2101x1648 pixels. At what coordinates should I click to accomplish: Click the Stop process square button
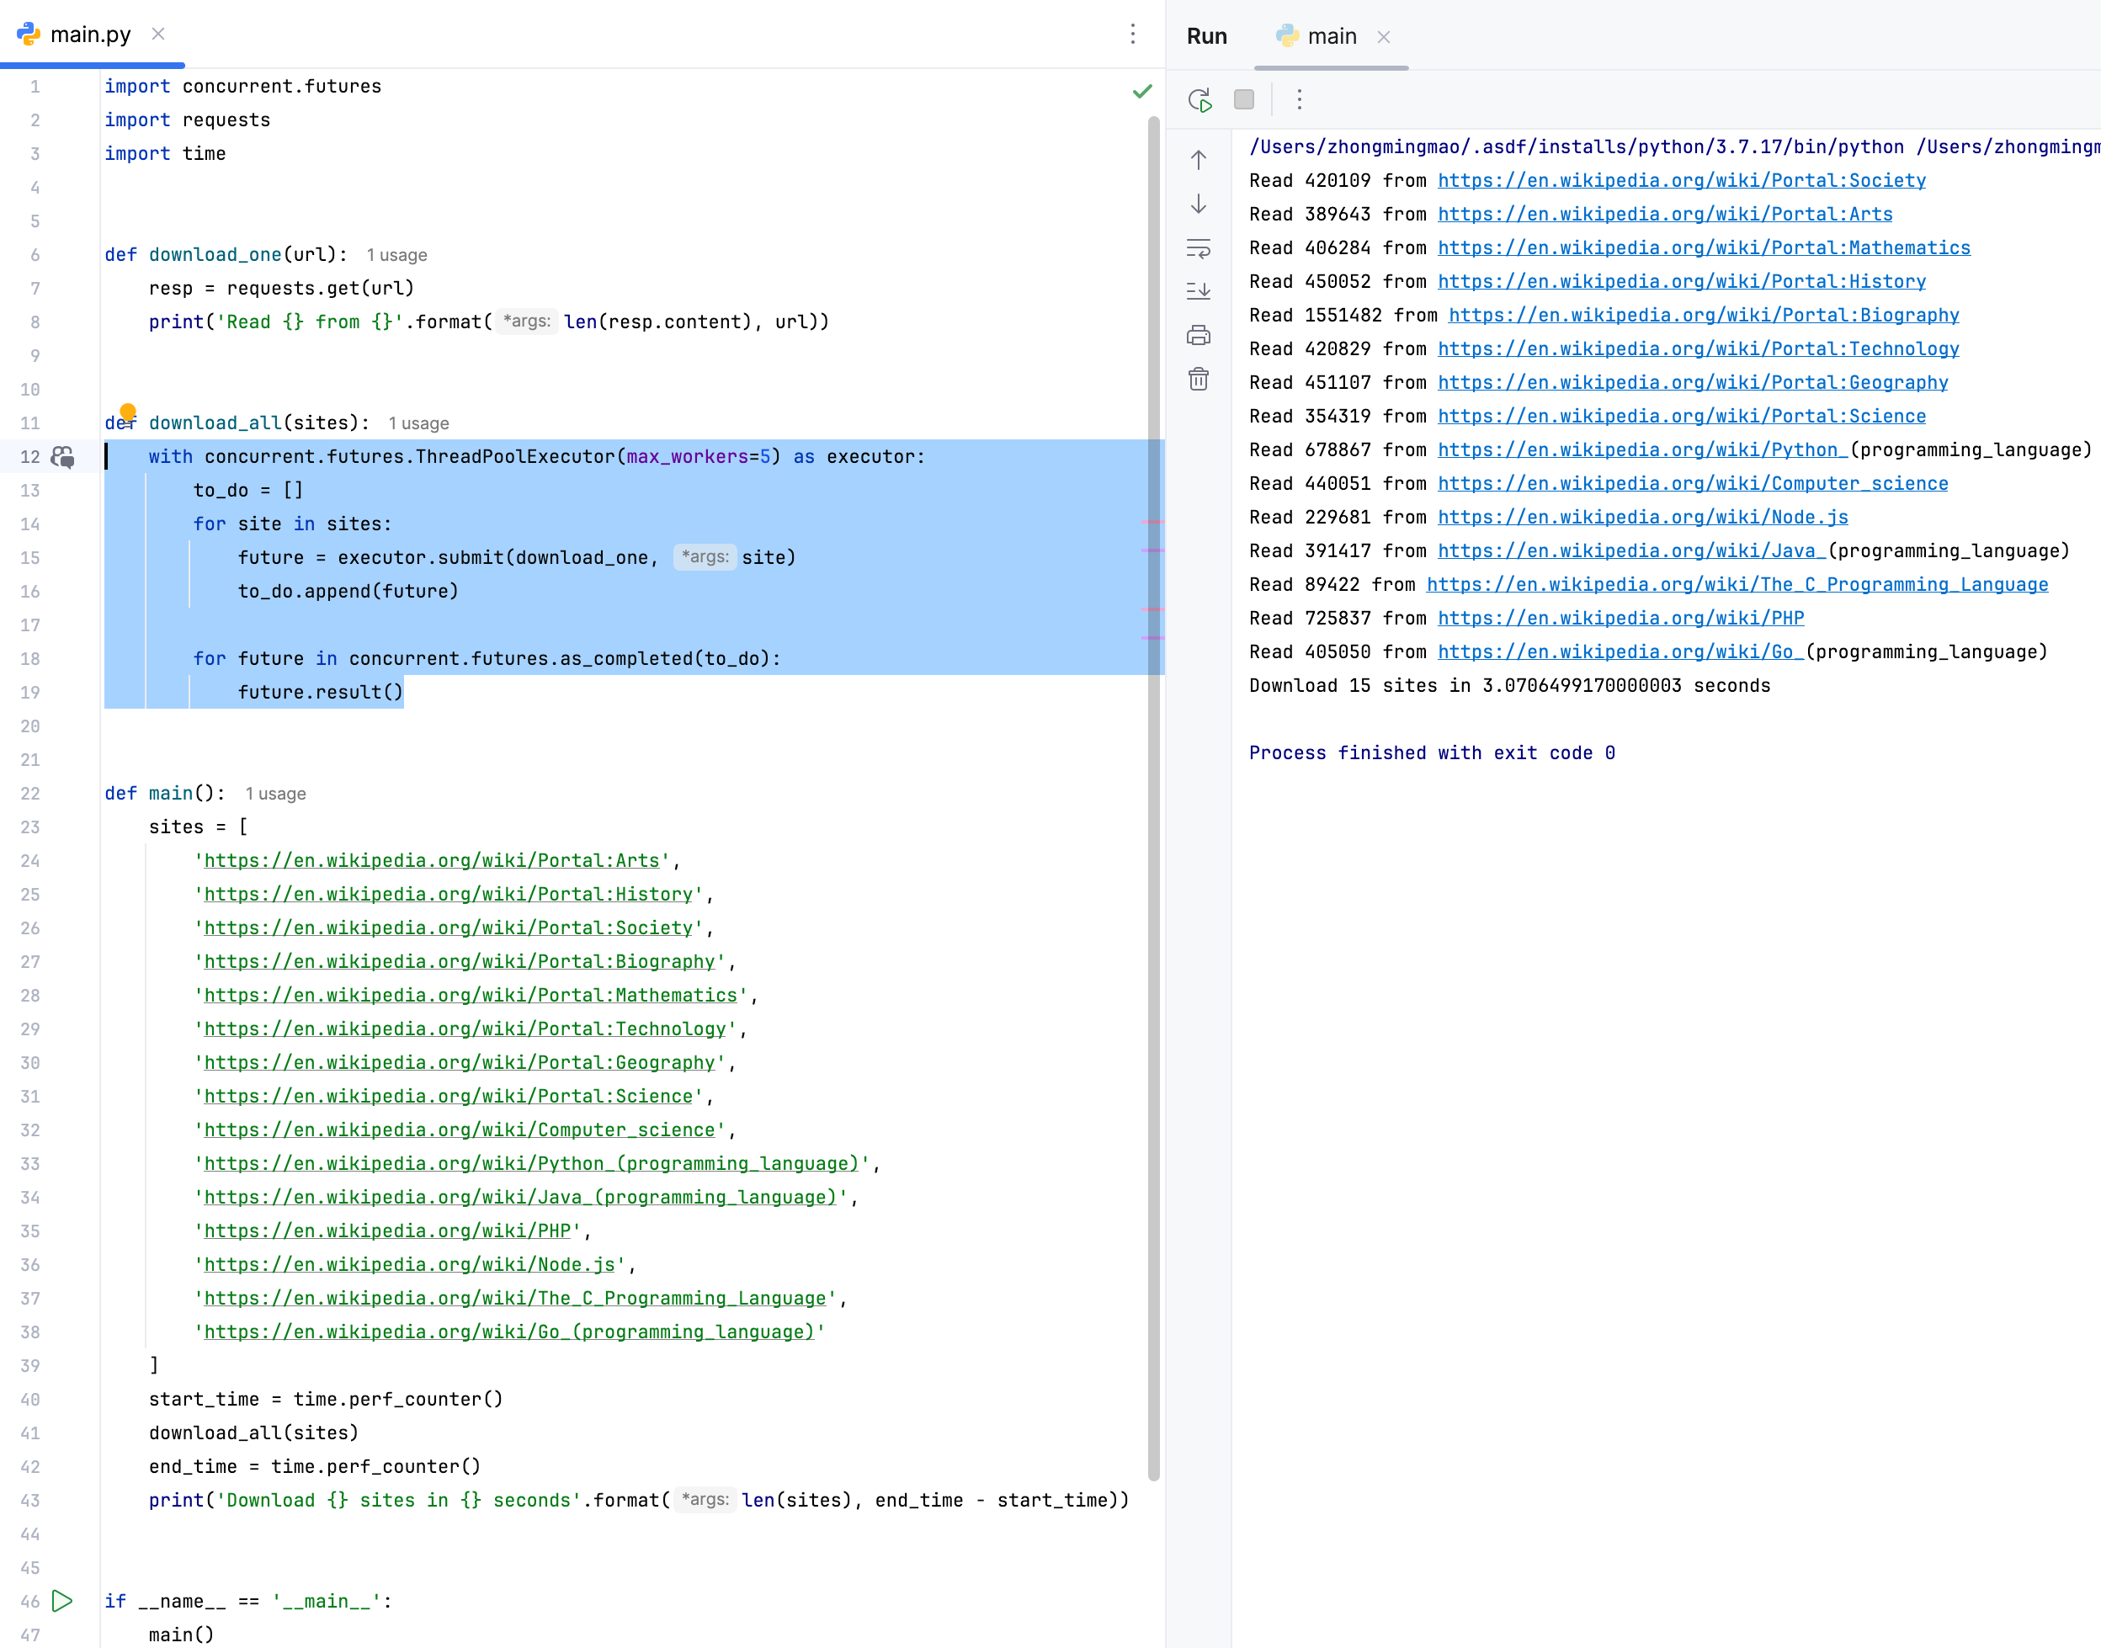pos(1244,99)
